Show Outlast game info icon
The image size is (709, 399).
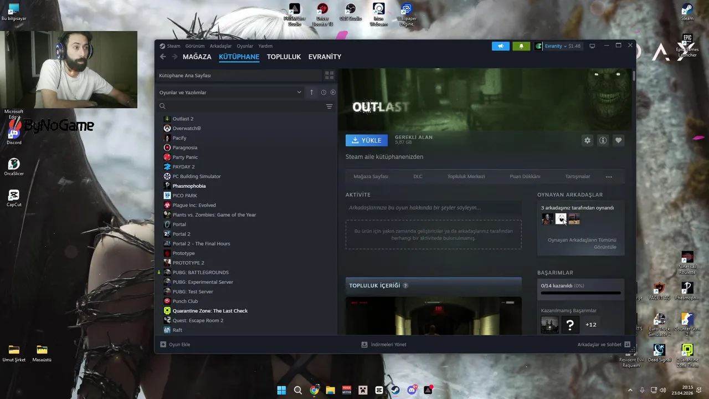click(603, 140)
